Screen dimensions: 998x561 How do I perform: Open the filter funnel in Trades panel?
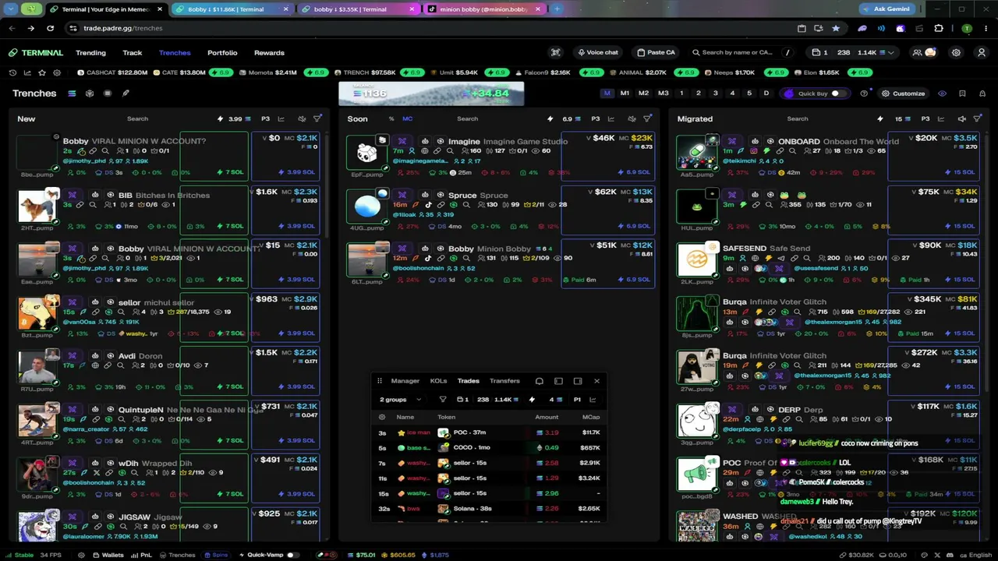coord(443,400)
